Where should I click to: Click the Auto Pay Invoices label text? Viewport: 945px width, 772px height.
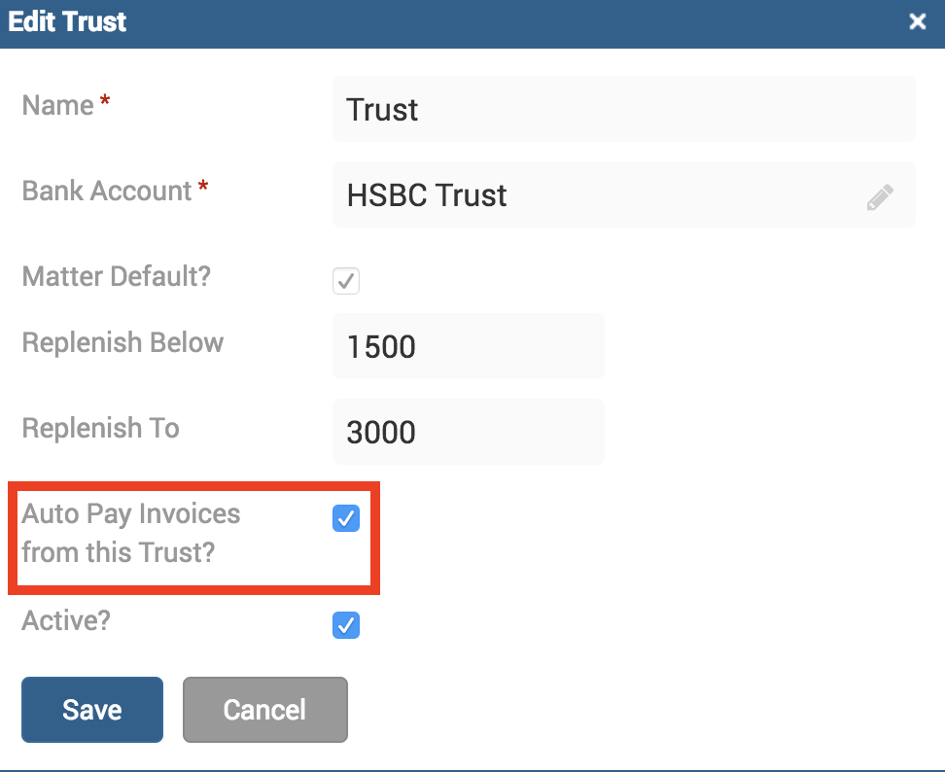[x=131, y=533]
